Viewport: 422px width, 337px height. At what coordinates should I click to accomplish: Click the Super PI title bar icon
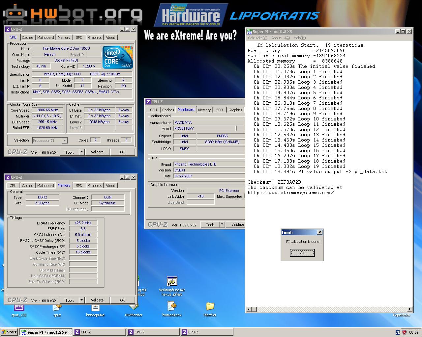point(249,31)
